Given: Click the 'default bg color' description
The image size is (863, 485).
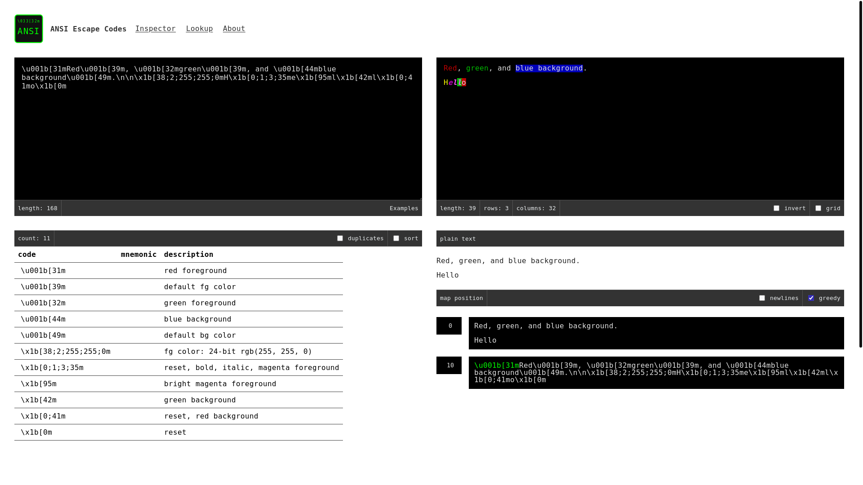Looking at the screenshot, I should (x=200, y=335).
